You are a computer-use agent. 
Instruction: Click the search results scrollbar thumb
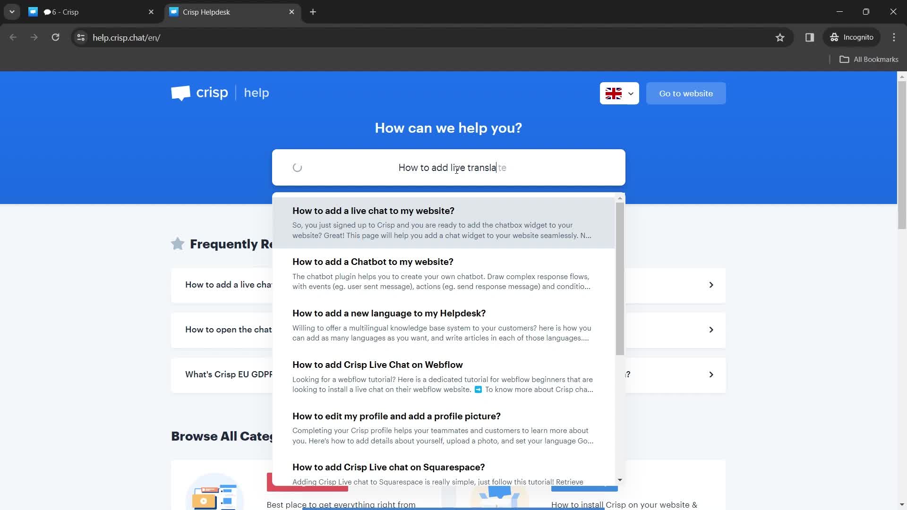(x=620, y=279)
